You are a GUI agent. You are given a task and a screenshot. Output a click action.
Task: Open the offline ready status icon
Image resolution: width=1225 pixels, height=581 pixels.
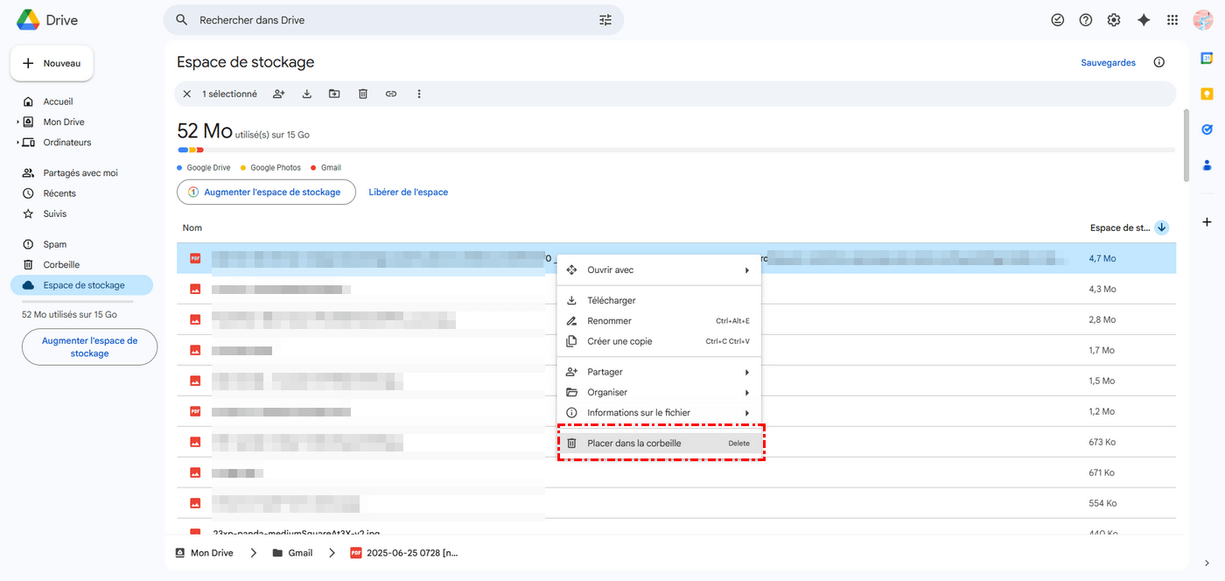(1058, 19)
